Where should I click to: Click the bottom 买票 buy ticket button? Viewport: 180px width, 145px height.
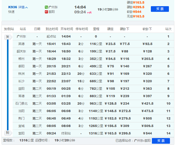click(161, 141)
